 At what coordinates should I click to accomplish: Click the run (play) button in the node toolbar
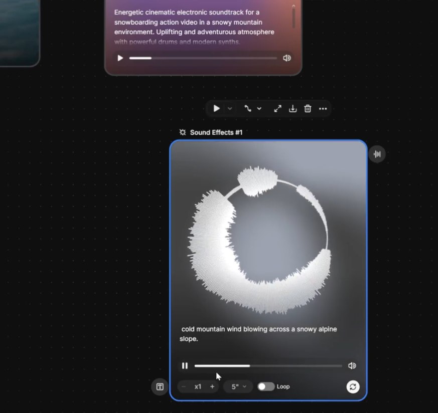(216, 108)
